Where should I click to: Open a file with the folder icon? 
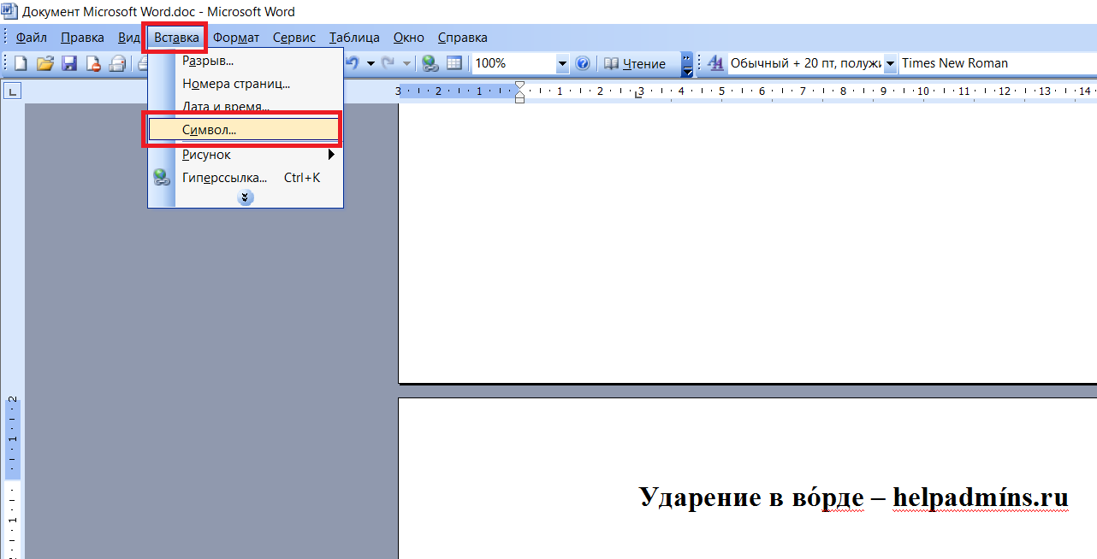[x=45, y=63]
